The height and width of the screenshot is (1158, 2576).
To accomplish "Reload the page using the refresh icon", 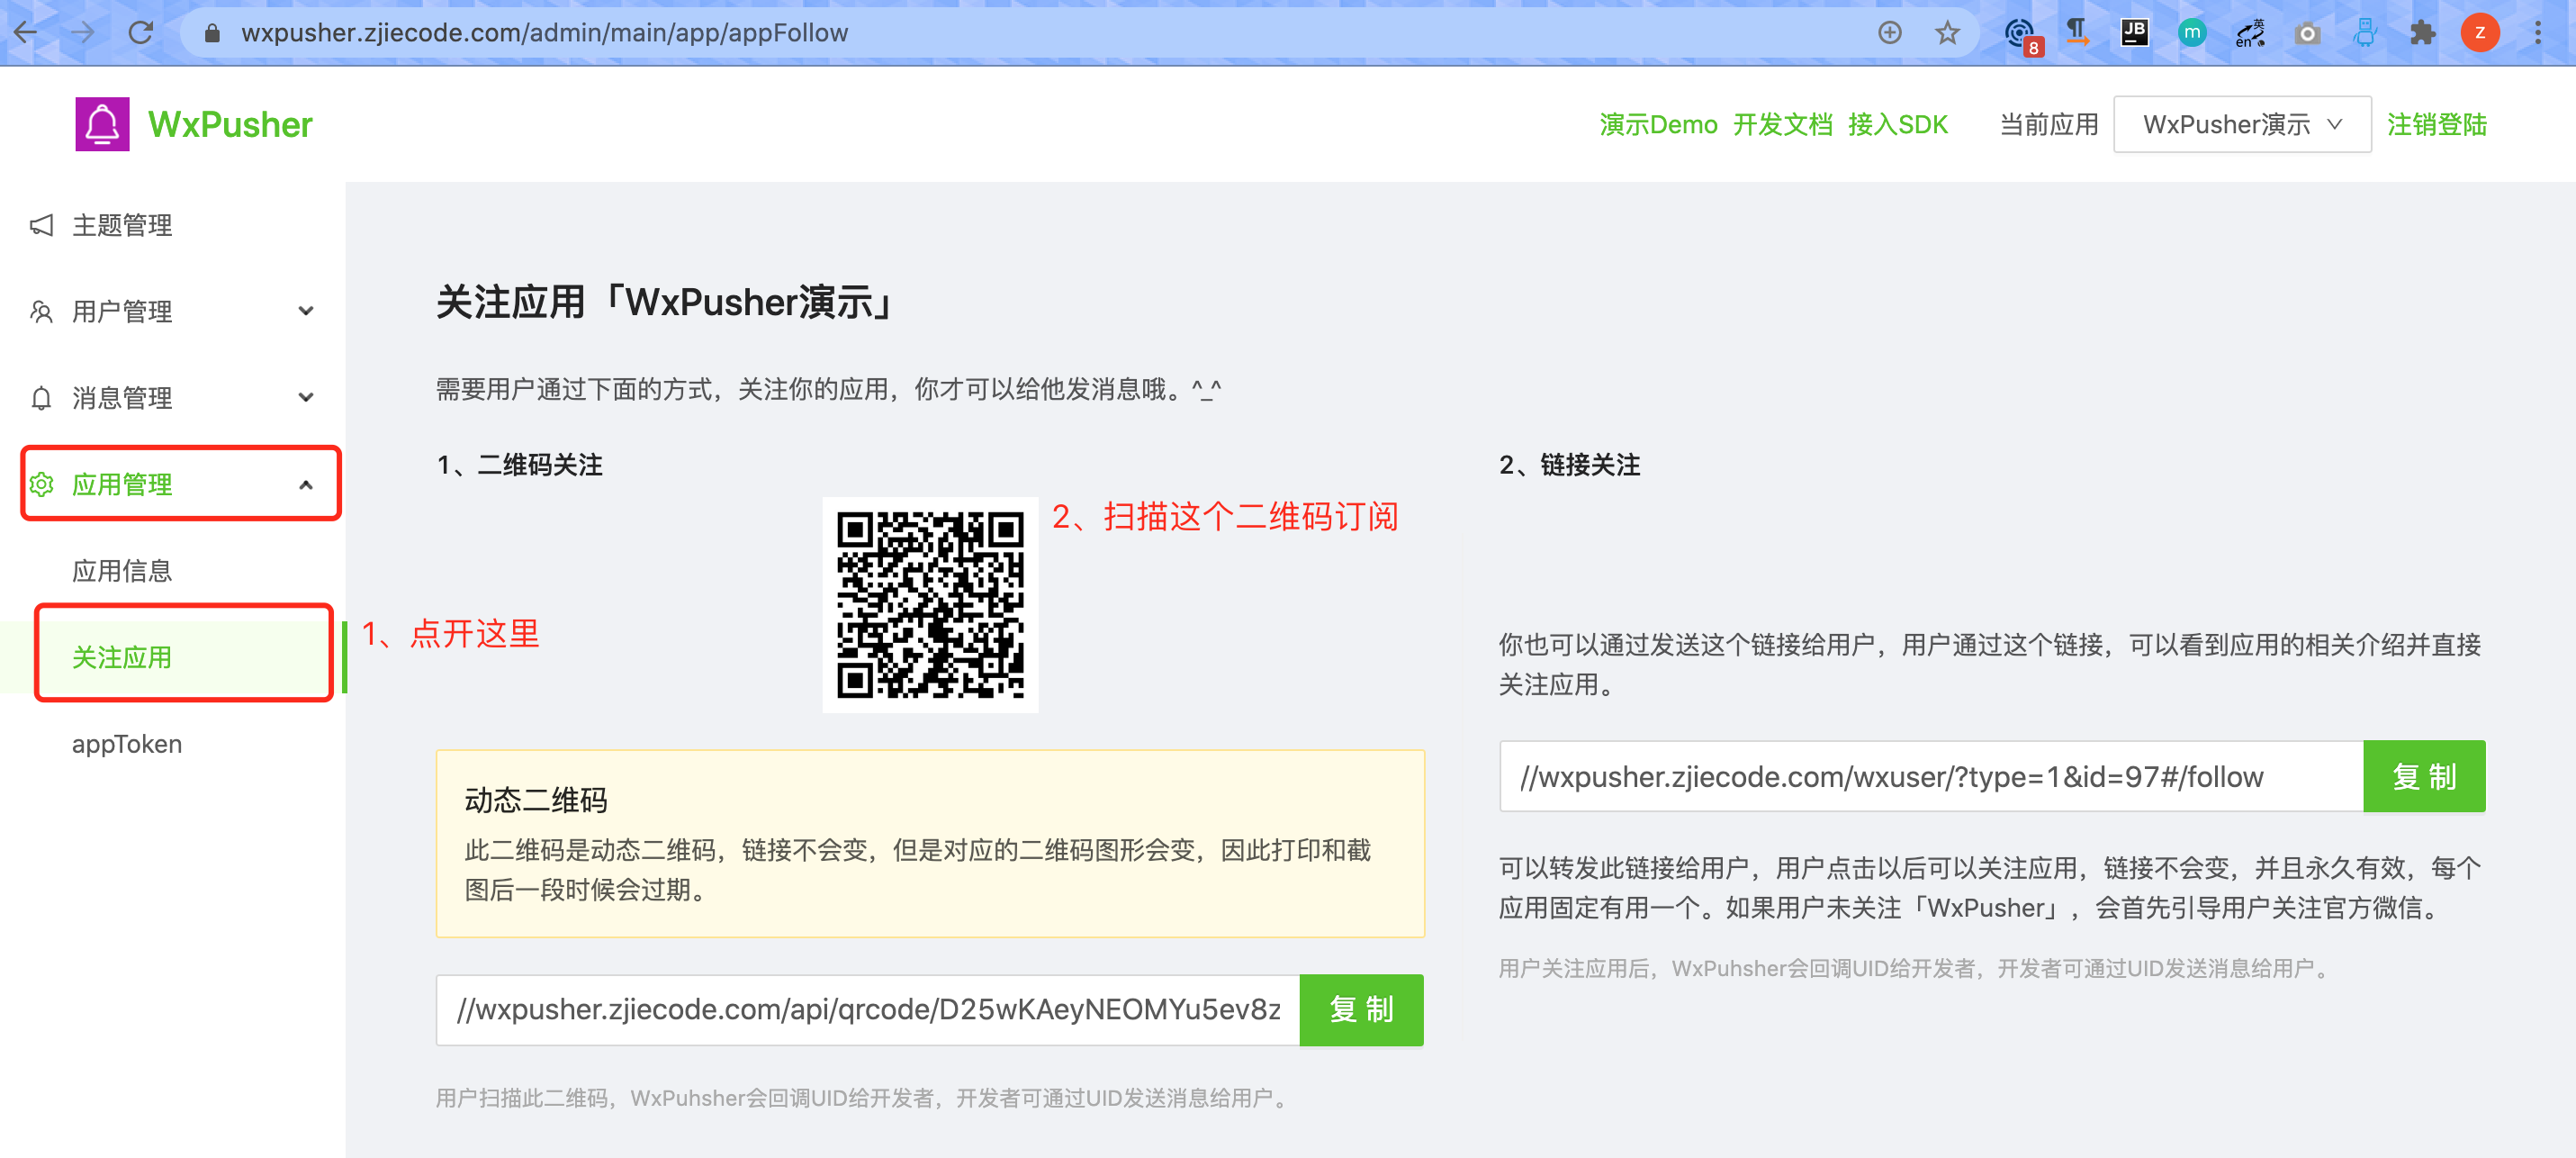I will click(x=140, y=31).
